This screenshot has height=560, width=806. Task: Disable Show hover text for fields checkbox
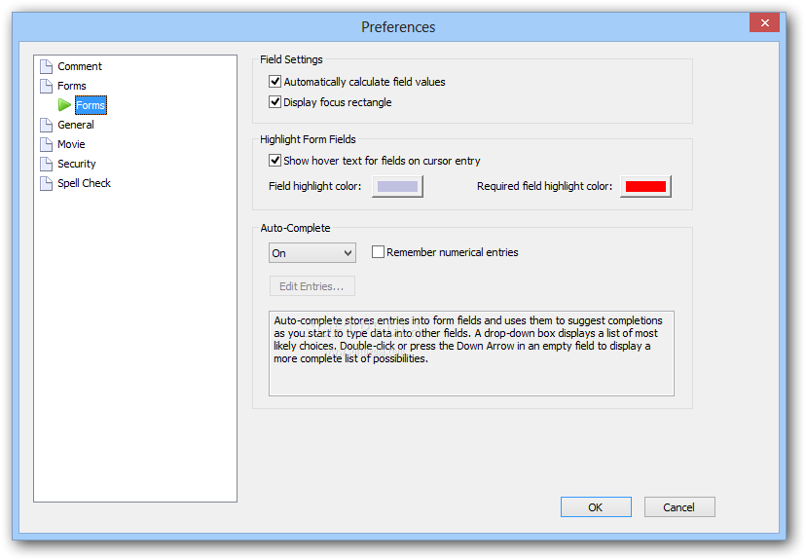click(275, 161)
